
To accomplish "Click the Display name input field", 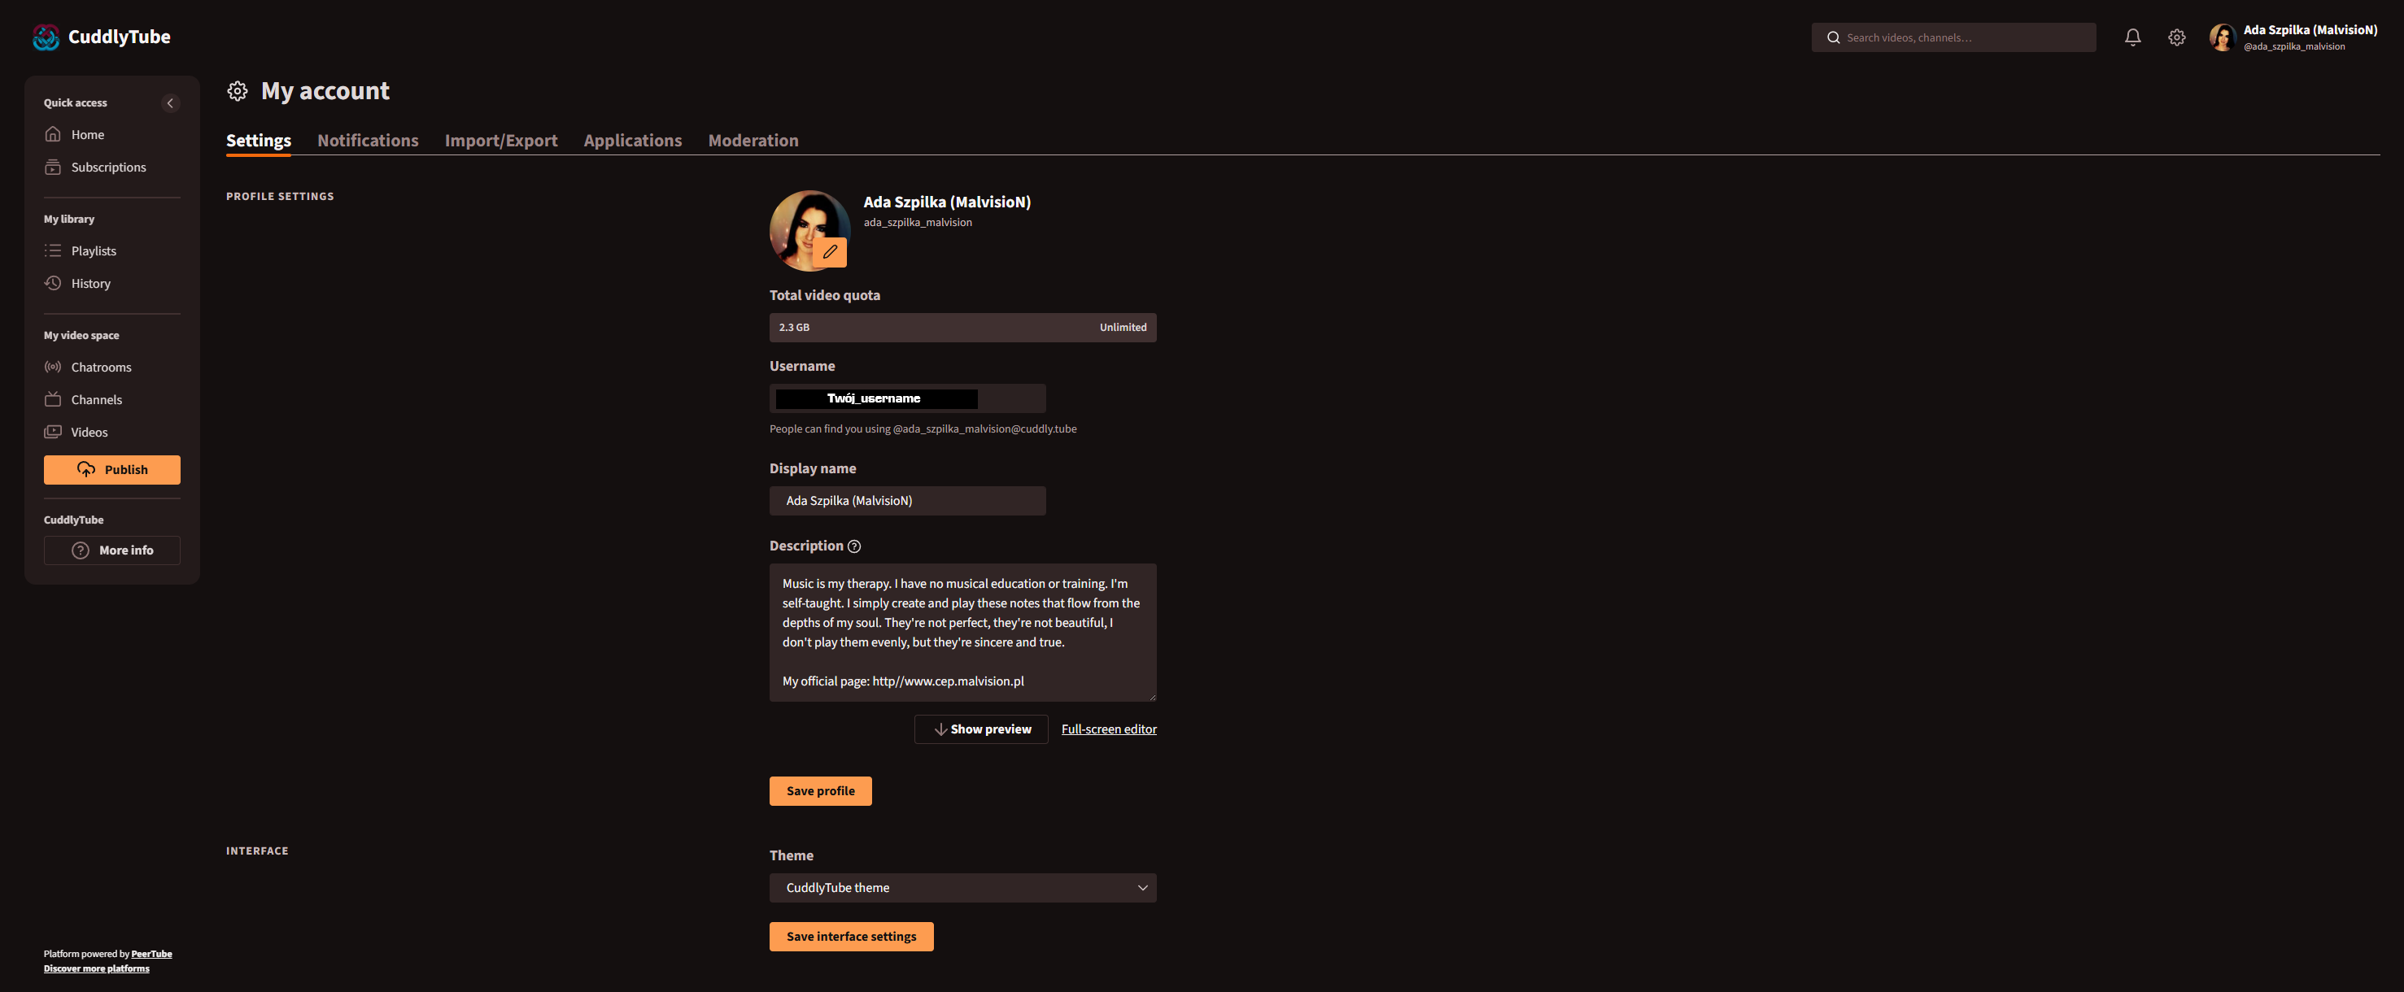I will [906, 501].
